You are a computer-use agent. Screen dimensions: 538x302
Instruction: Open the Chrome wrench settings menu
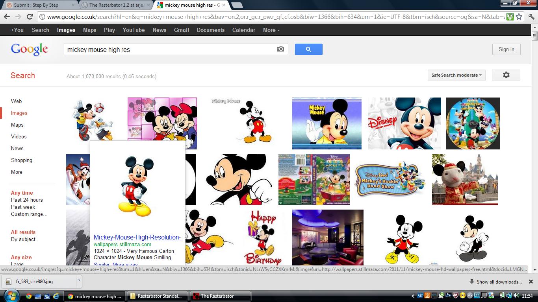click(531, 17)
